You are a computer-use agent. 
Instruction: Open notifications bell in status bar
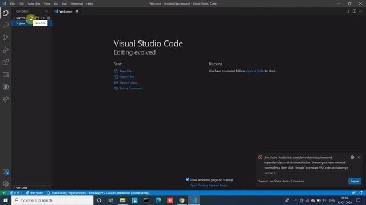361,193
